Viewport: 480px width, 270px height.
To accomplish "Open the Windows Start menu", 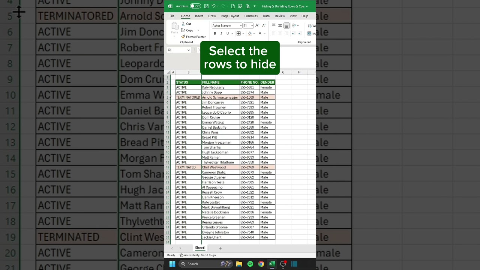I will coord(172,264).
